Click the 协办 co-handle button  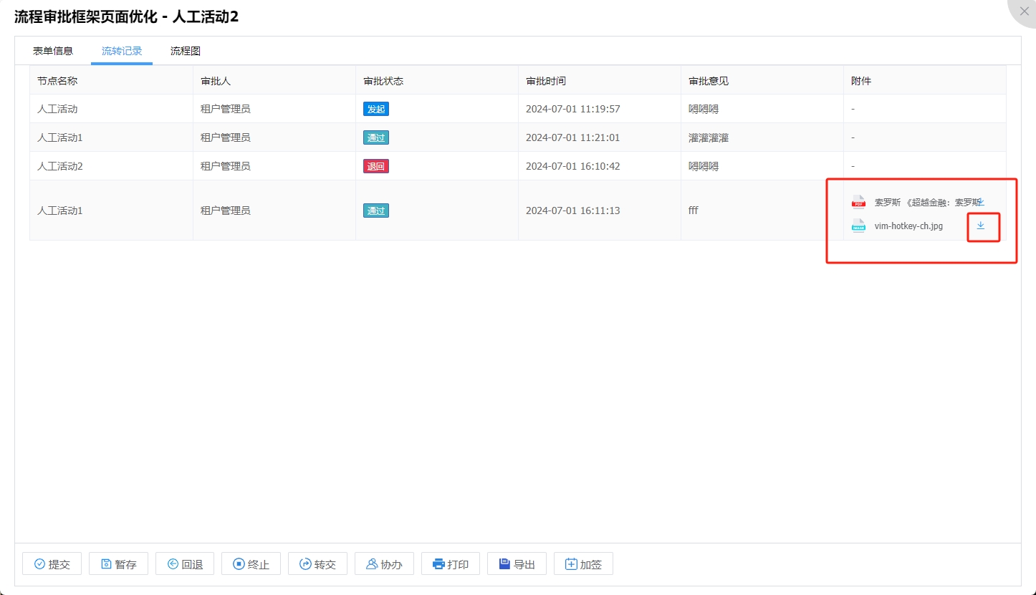tap(384, 564)
